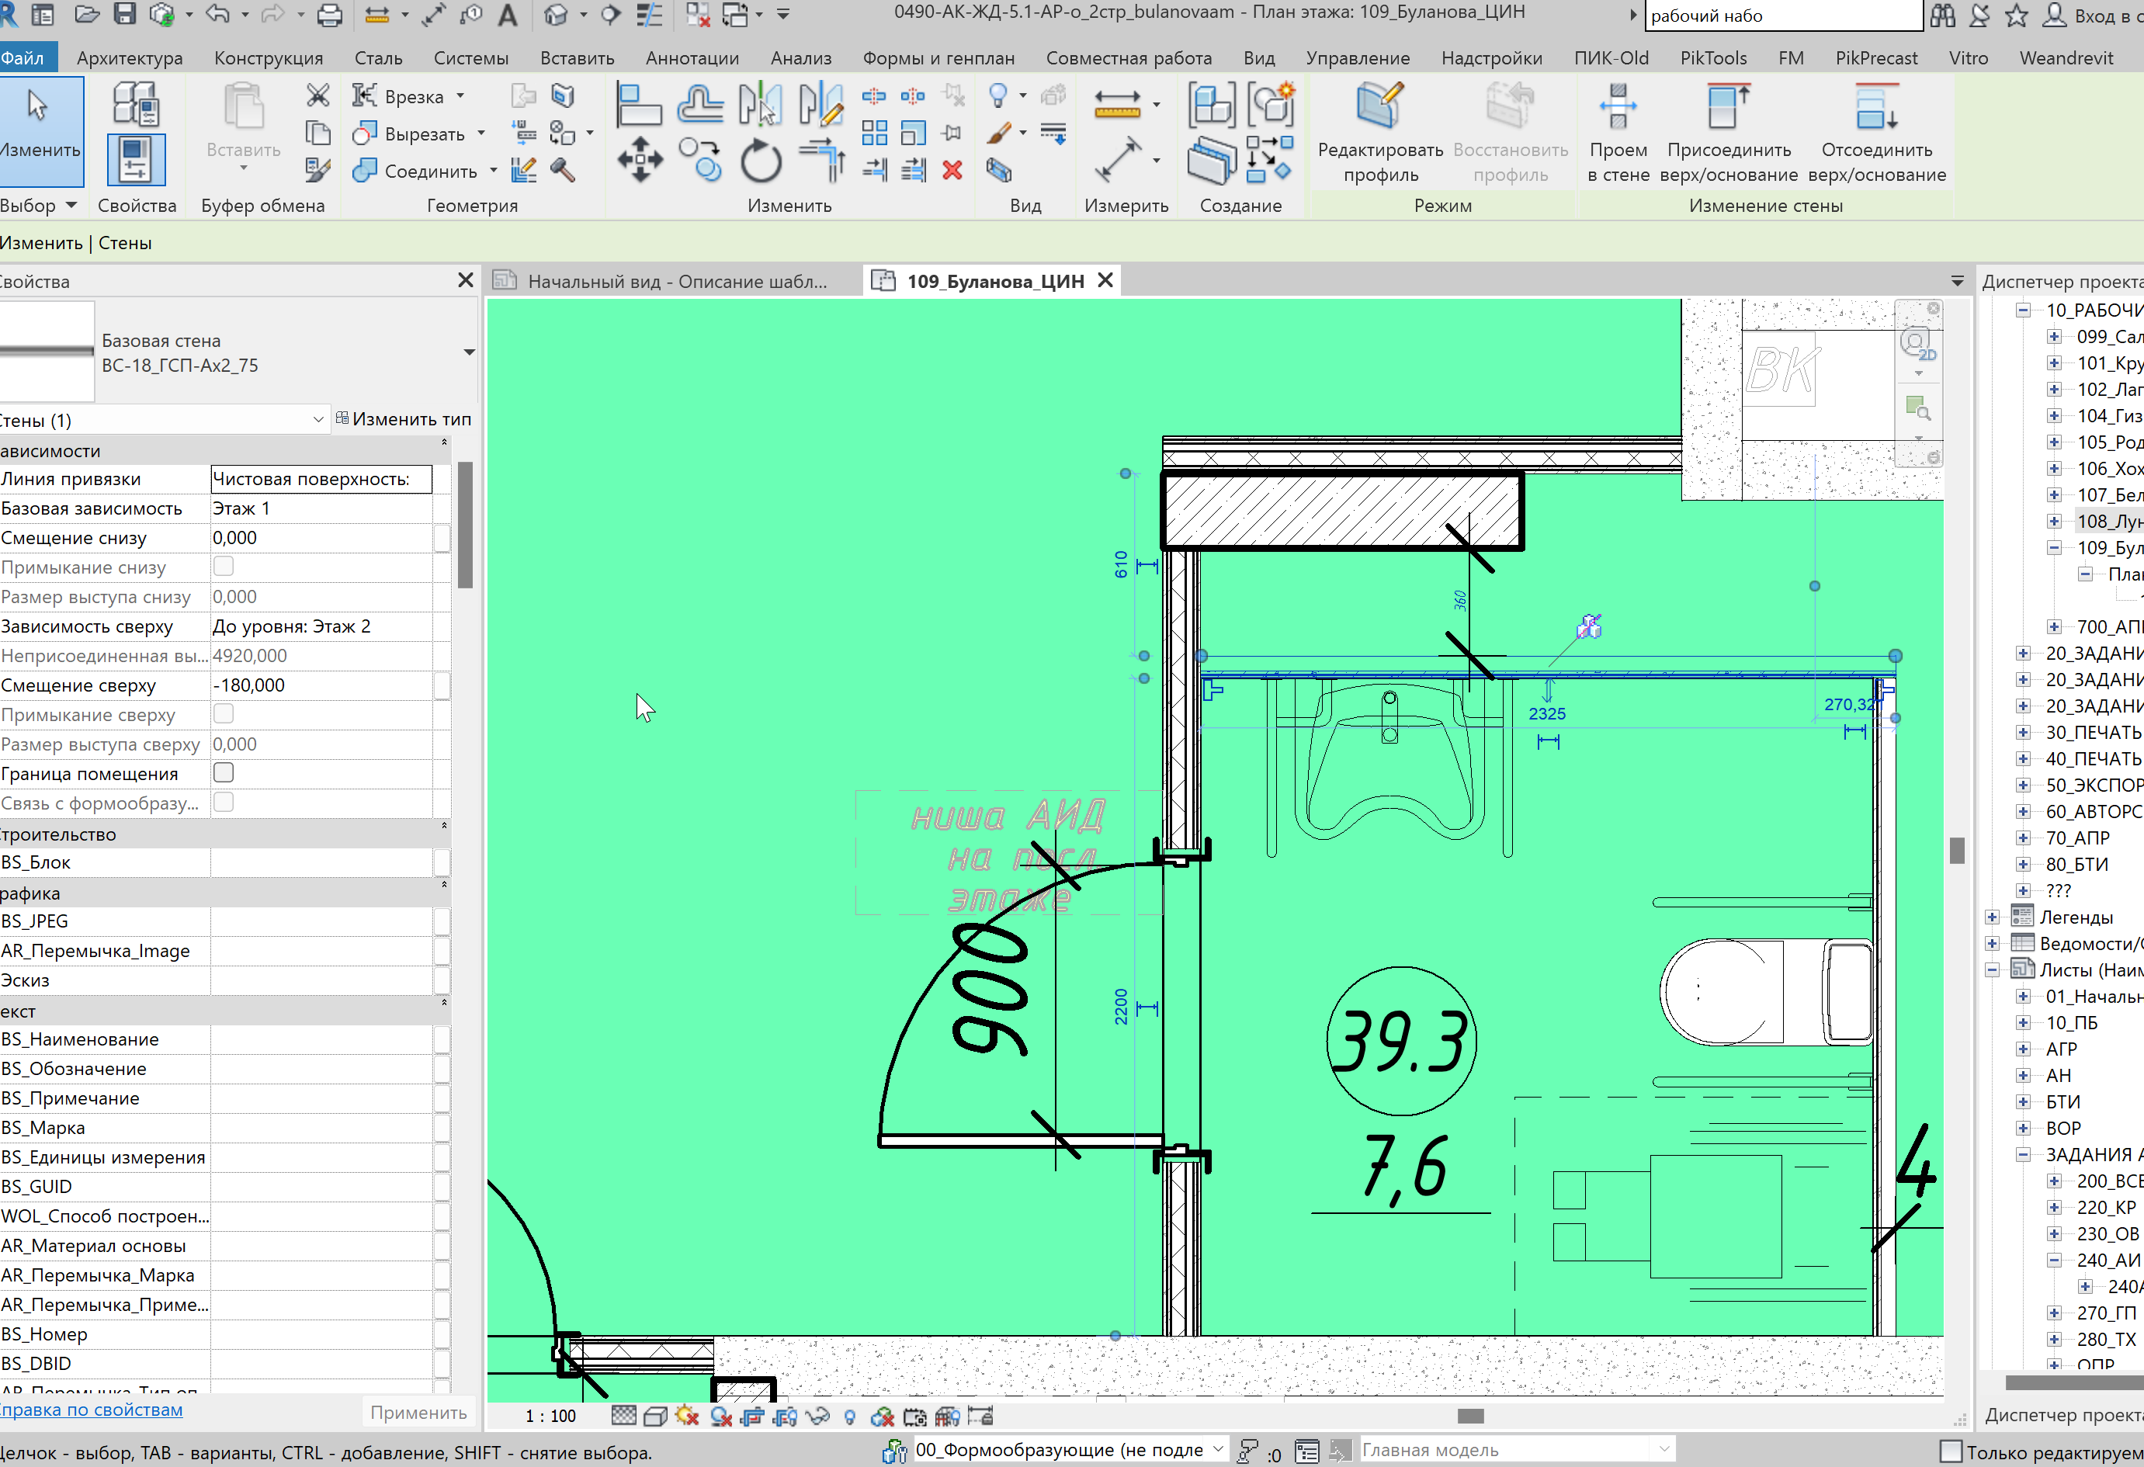Open the Справка по свойствам link
Image resolution: width=2144 pixels, height=1467 pixels.
pos(92,1409)
